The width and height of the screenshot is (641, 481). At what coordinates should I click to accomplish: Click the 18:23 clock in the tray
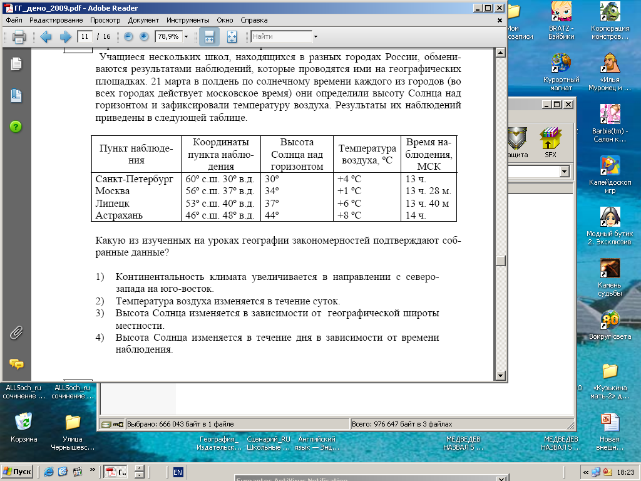626,472
